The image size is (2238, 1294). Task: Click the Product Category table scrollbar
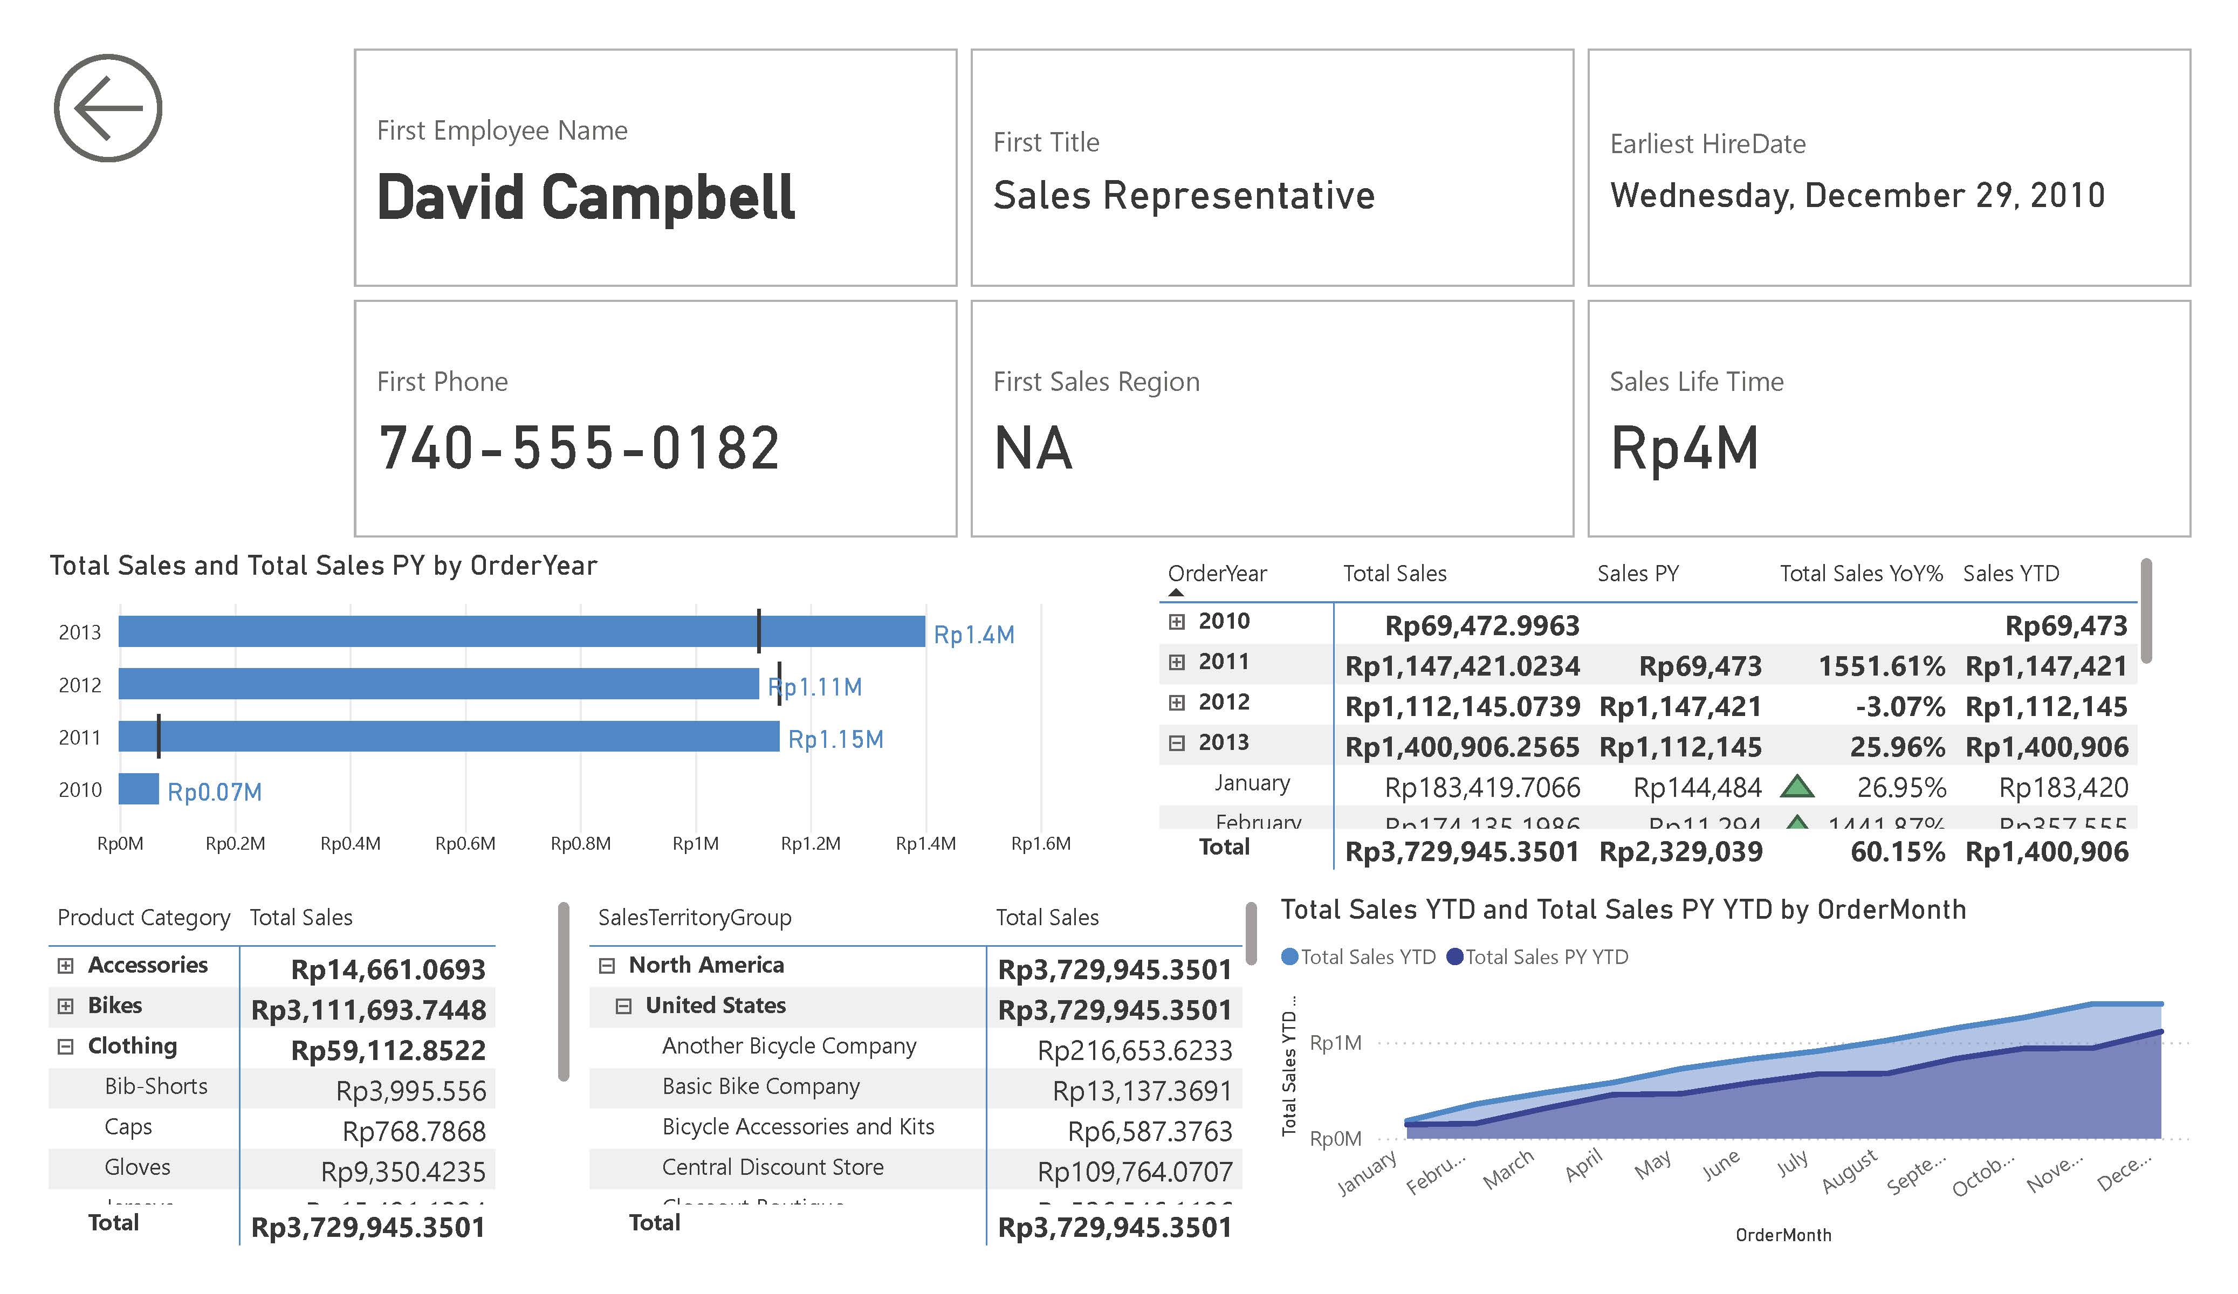[563, 991]
